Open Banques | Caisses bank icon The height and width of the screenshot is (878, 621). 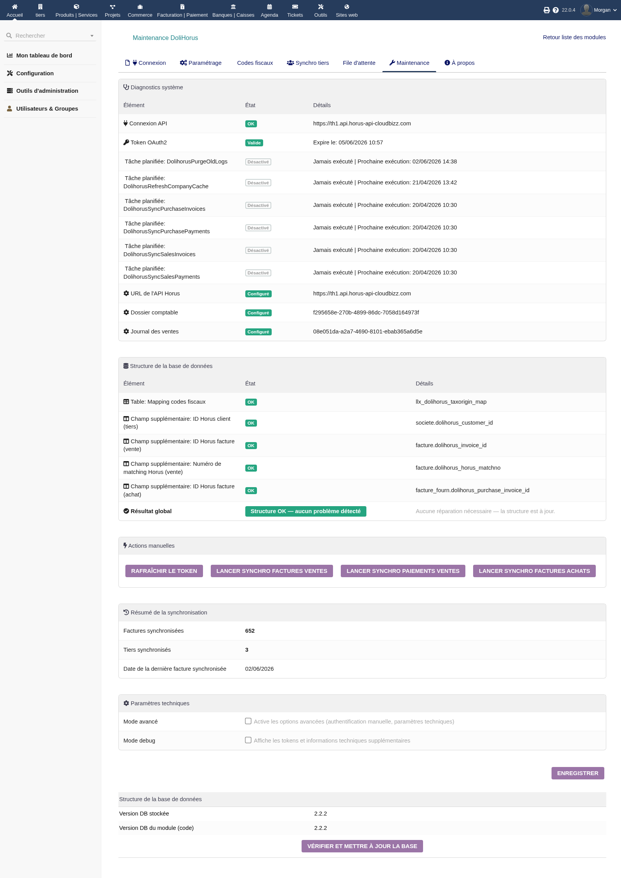pos(233,7)
